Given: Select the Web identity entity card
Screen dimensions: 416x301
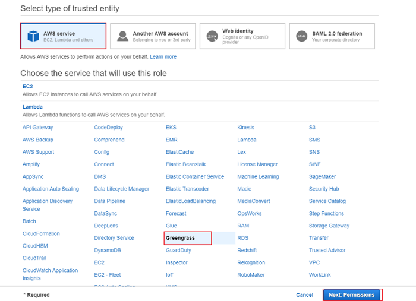Looking at the screenshot, I should click(x=242, y=36).
